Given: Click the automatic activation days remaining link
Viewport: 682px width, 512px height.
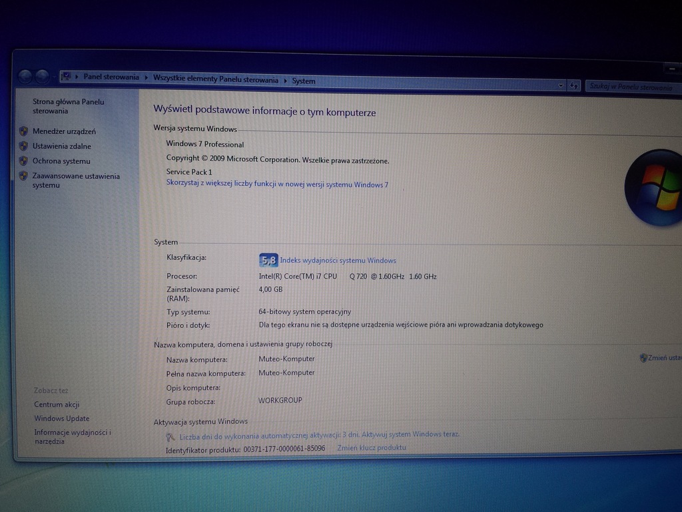Looking at the screenshot, I should 319,435.
